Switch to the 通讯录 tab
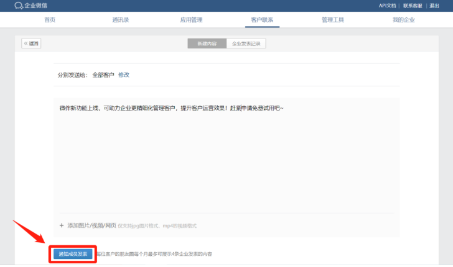This screenshot has width=453, height=267. coord(120,20)
